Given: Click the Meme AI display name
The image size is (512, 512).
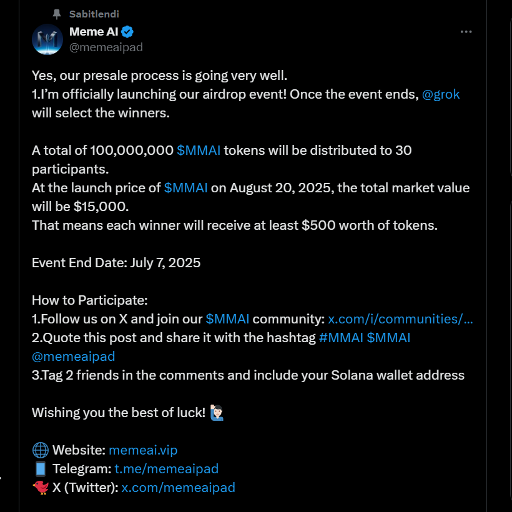Looking at the screenshot, I should pos(92,32).
